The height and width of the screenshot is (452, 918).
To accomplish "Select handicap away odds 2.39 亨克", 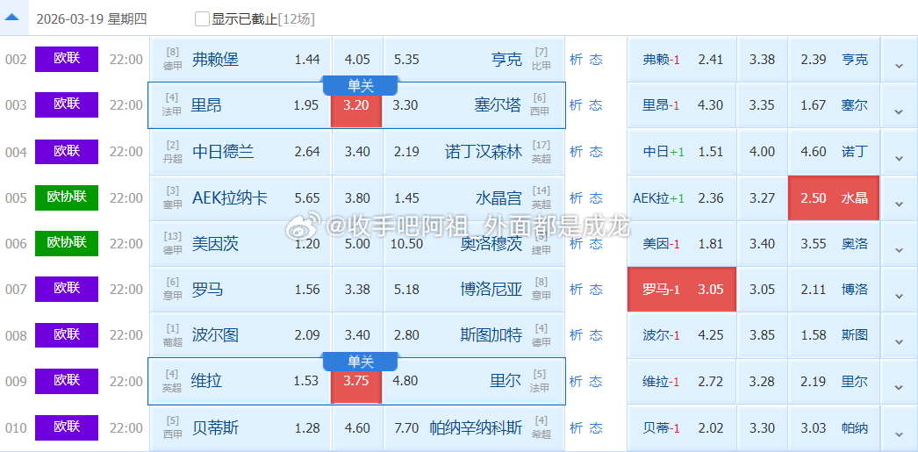I will pyautogui.click(x=834, y=60).
